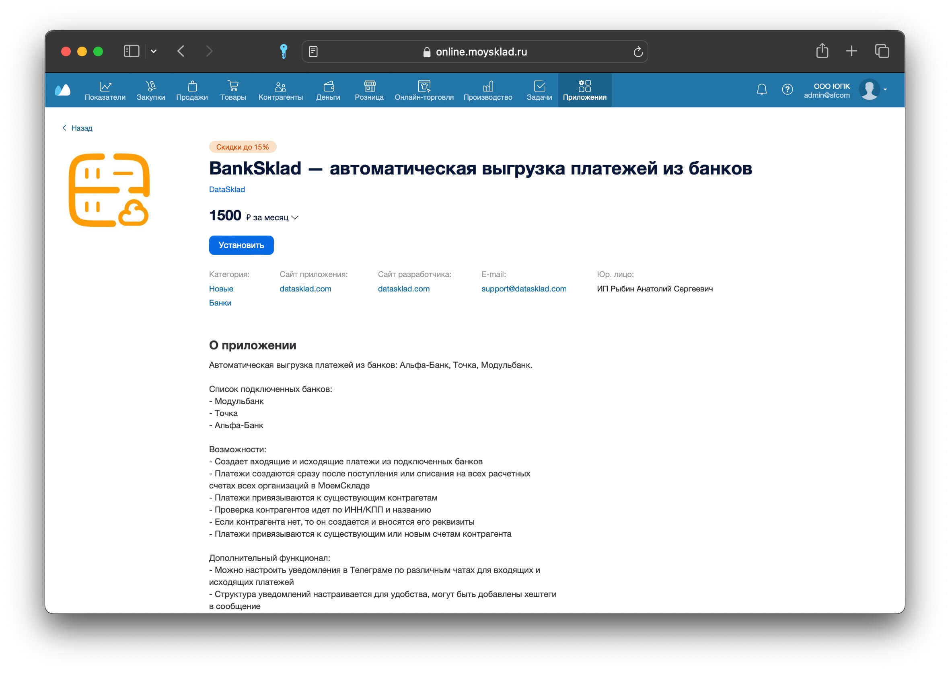Image resolution: width=950 pixels, height=673 pixels.
Task: Click the 1500 price text
Action: [x=225, y=215]
